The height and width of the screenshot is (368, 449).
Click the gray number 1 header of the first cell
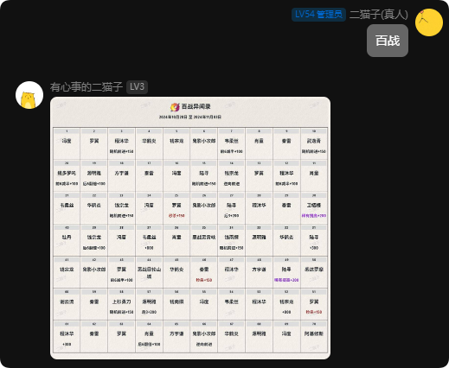[x=67, y=131]
